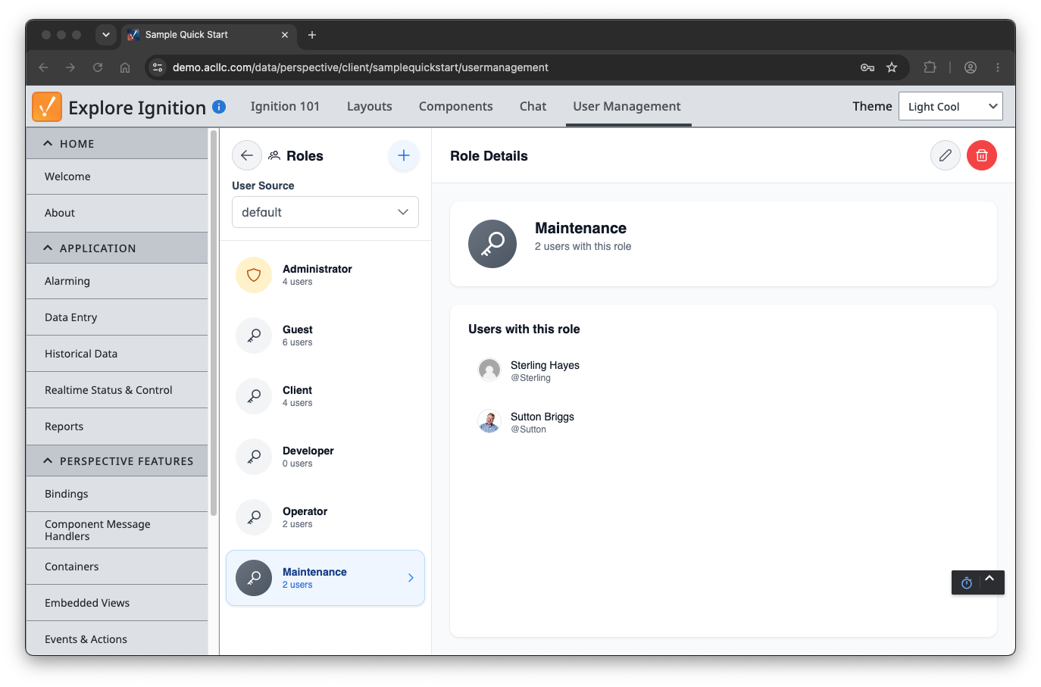Image resolution: width=1041 pixels, height=687 pixels.
Task: Open the Embedded Views page
Action: point(117,603)
